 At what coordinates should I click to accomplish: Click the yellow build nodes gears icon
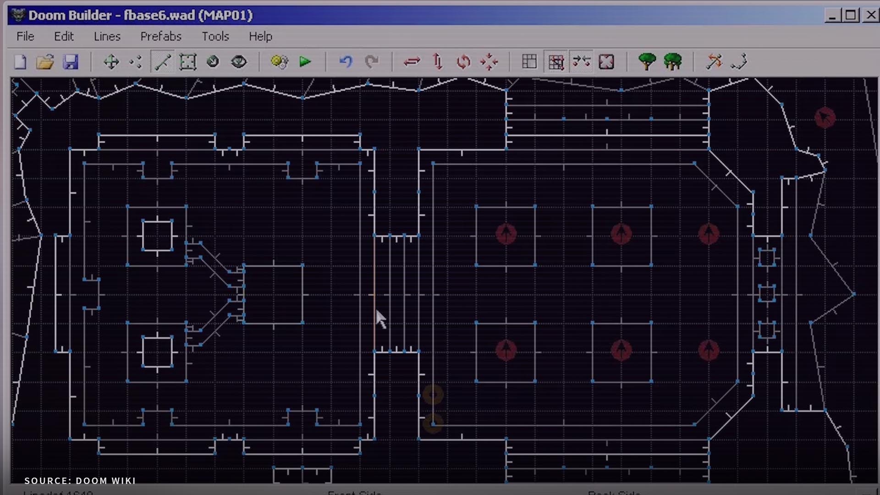tap(280, 62)
